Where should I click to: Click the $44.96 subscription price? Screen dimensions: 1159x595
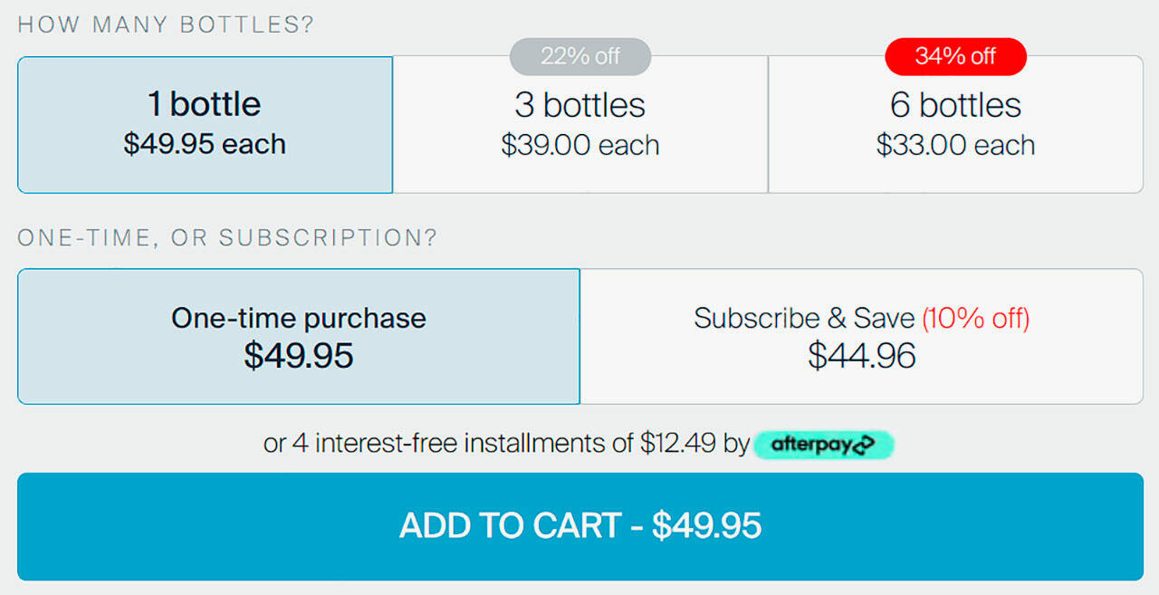(861, 356)
